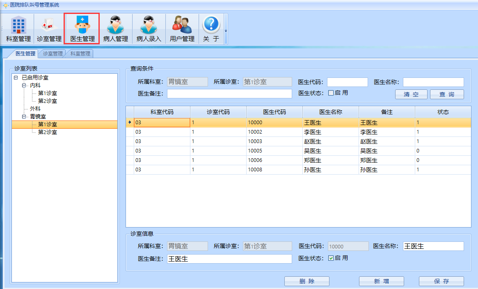Select 吴医生 in 医生名称 column
Screen dimensions: 478x289
point(331,151)
